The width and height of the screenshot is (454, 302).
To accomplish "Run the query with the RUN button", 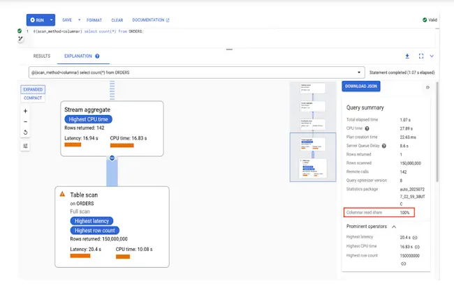I will (x=37, y=20).
